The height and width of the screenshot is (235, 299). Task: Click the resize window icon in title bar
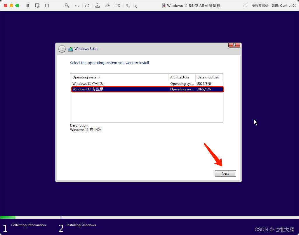click(245, 6)
